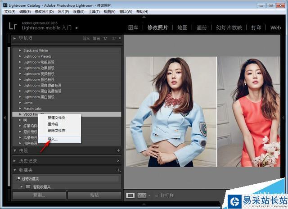Open the 照片(P) menu
The image size is (288, 209).
[x=63, y=12]
